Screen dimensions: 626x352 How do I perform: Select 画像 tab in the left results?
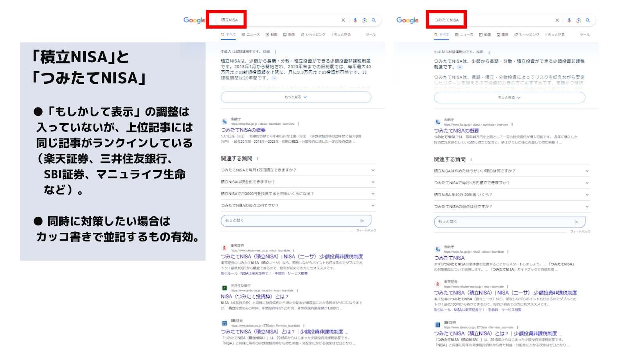click(x=289, y=34)
